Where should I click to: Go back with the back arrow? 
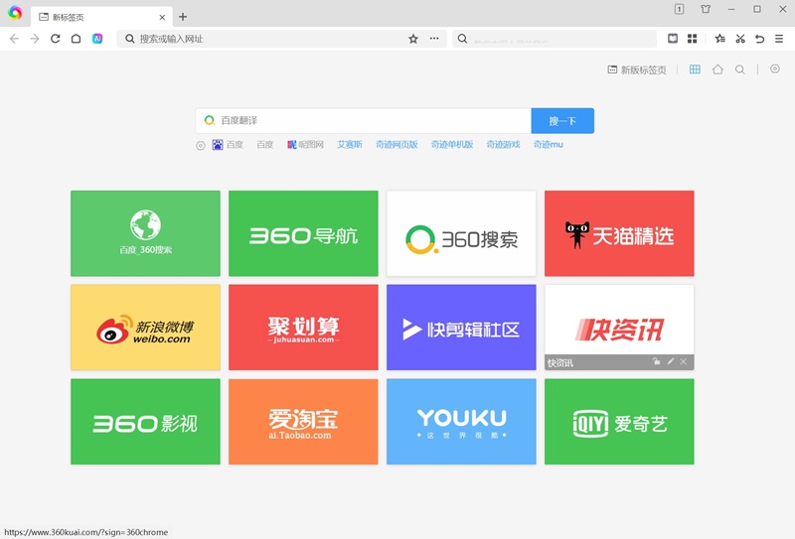[14, 39]
